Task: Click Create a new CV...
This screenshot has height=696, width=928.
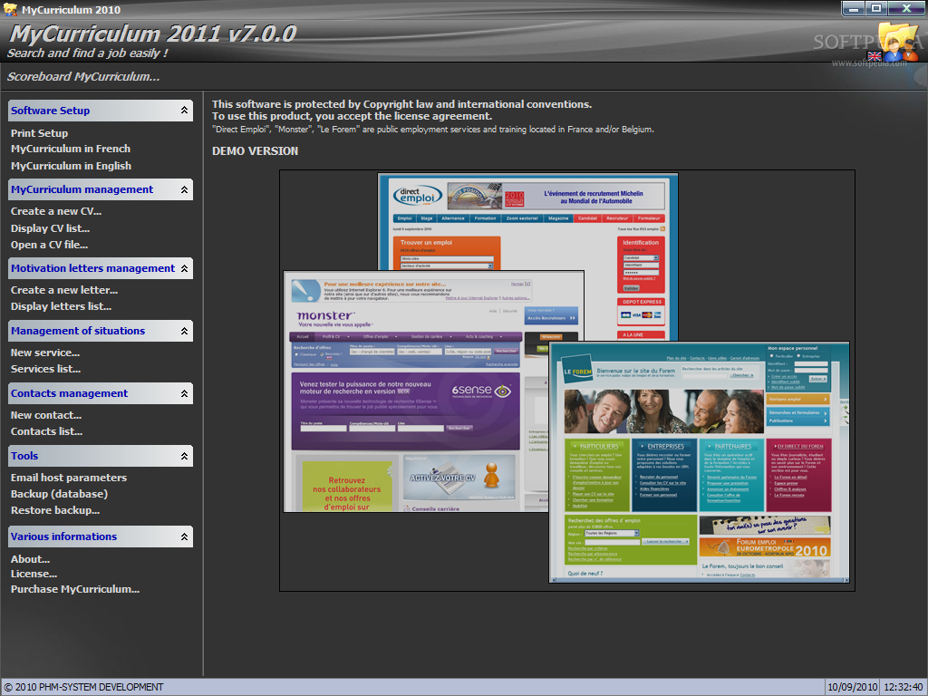Action: tap(56, 211)
